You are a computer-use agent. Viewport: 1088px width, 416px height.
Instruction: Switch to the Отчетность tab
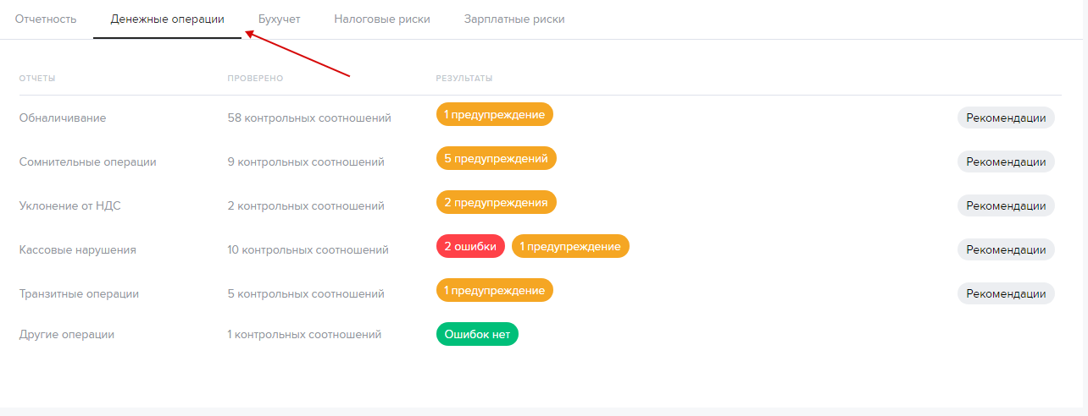(x=46, y=19)
